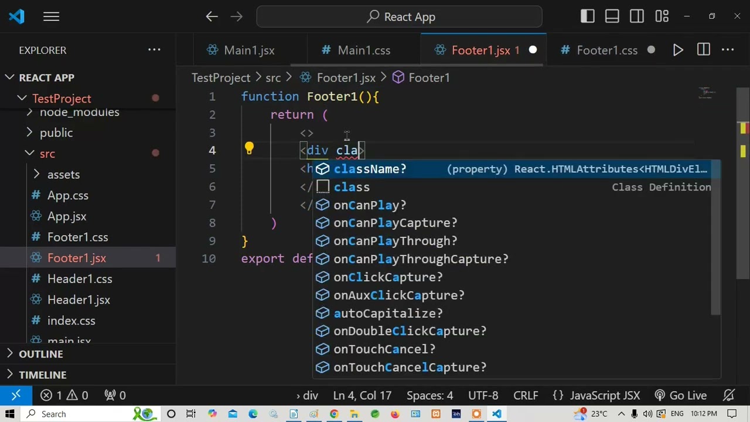Viewport: 750px width, 422px height.
Task: Open App.css in the explorer
Action: click(68, 195)
